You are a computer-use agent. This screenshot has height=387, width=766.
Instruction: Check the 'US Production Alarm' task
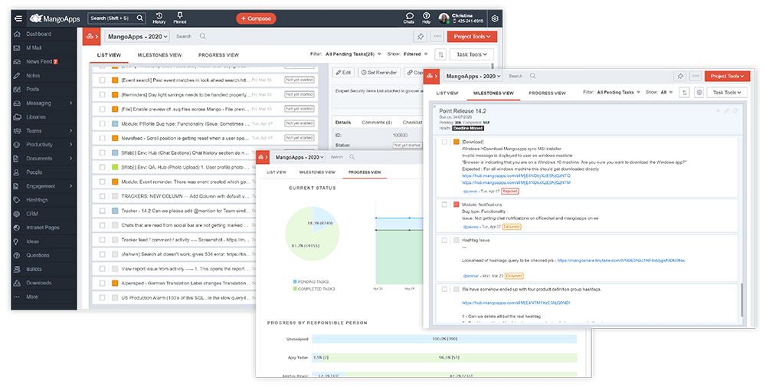(103, 297)
